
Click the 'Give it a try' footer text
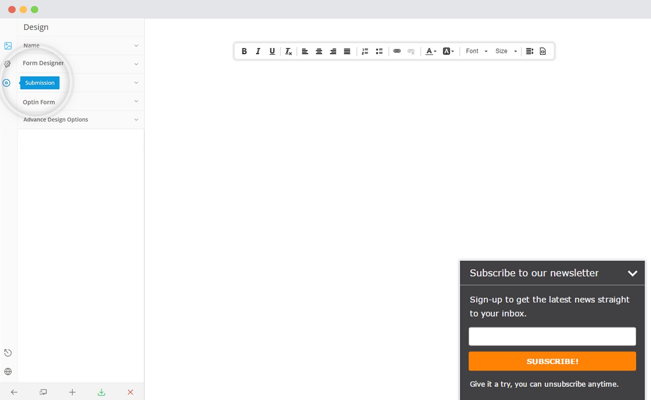544,384
